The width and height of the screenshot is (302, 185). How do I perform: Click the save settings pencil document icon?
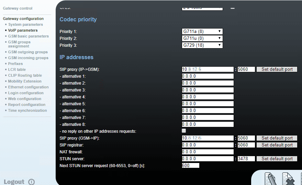[271, 179]
